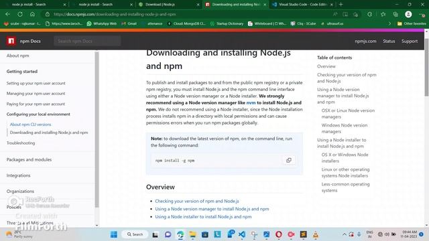429x241 pixels.
Task: Open the Windows Start menu
Action: coord(114,234)
